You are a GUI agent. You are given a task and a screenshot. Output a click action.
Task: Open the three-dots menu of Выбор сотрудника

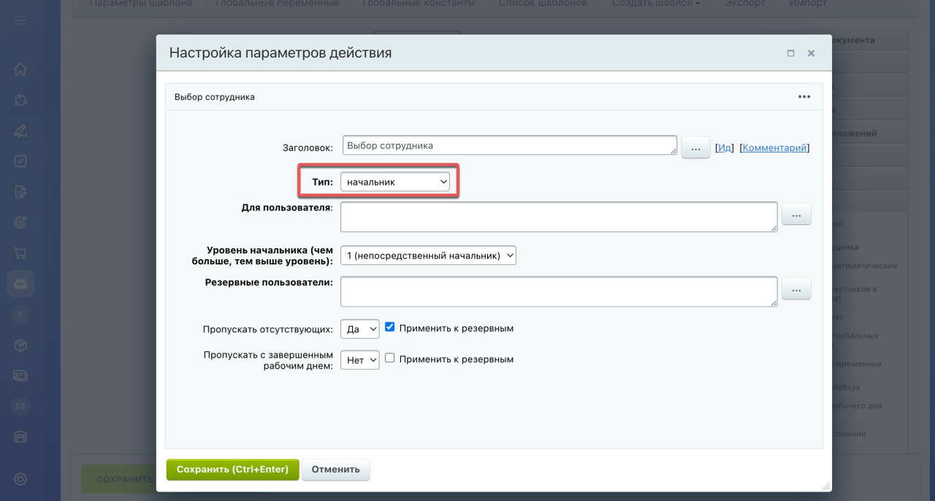pyautogui.click(x=804, y=96)
